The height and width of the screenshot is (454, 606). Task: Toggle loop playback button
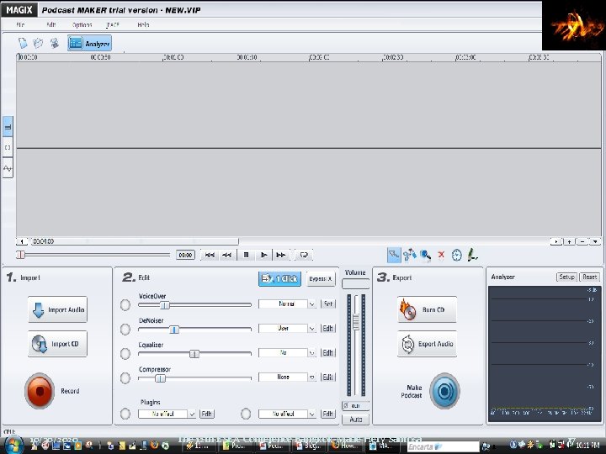[x=304, y=255]
